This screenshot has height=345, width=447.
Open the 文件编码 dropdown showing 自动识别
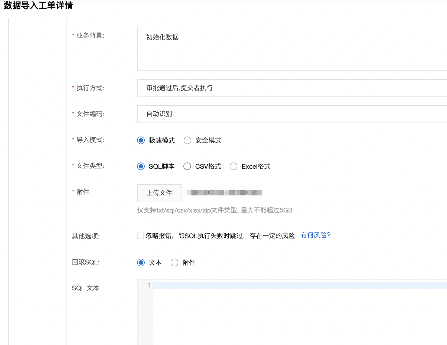(292, 114)
